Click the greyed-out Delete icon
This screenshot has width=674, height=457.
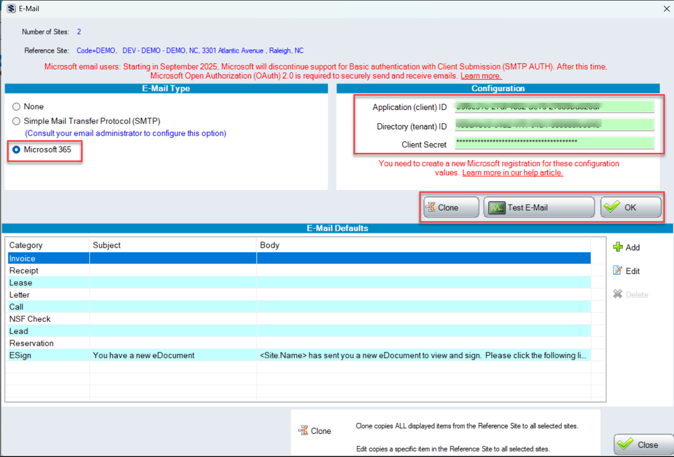(x=618, y=294)
